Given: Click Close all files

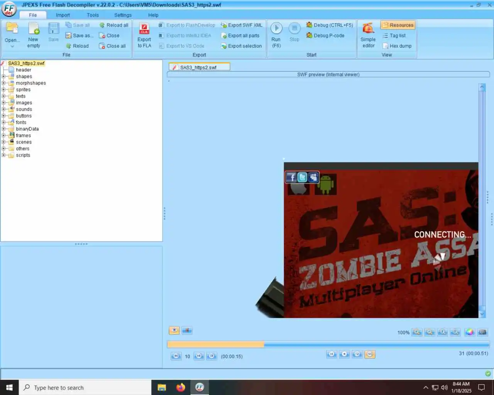Looking at the screenshot, I should (x=112, y=46).
